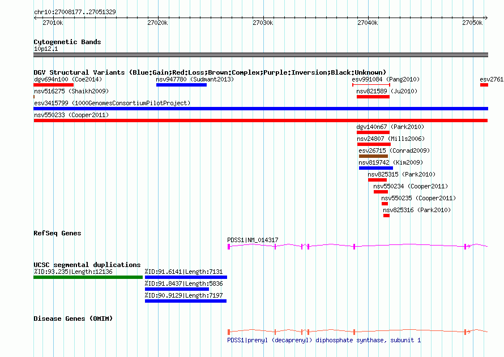Select the red dgv694n100 loss bar
This screenshot has width=504, height=357.
53,85
